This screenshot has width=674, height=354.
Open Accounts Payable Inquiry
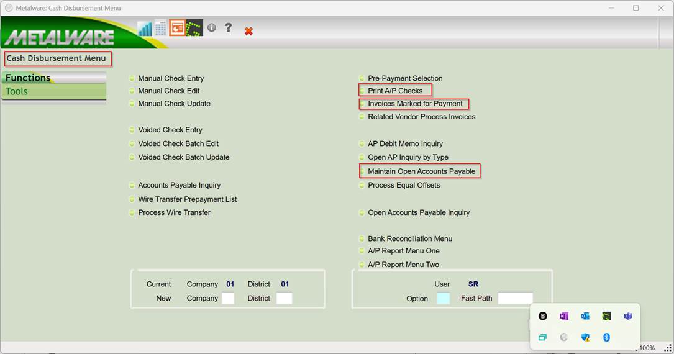180,185
